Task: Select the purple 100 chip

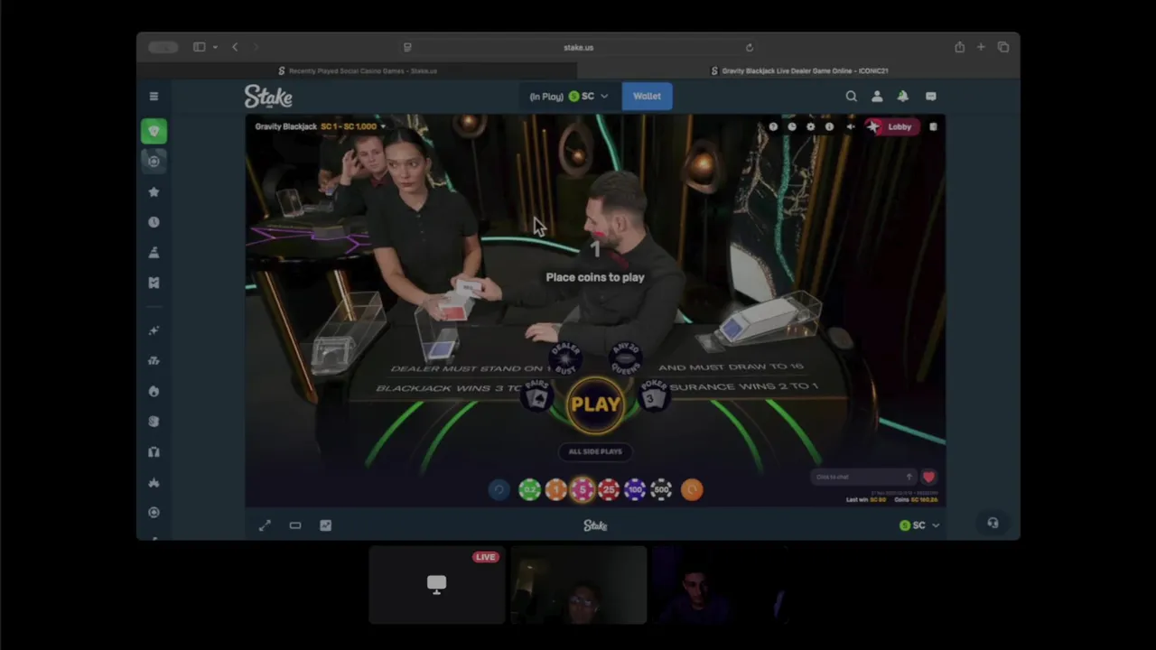Action: [635, 489]
